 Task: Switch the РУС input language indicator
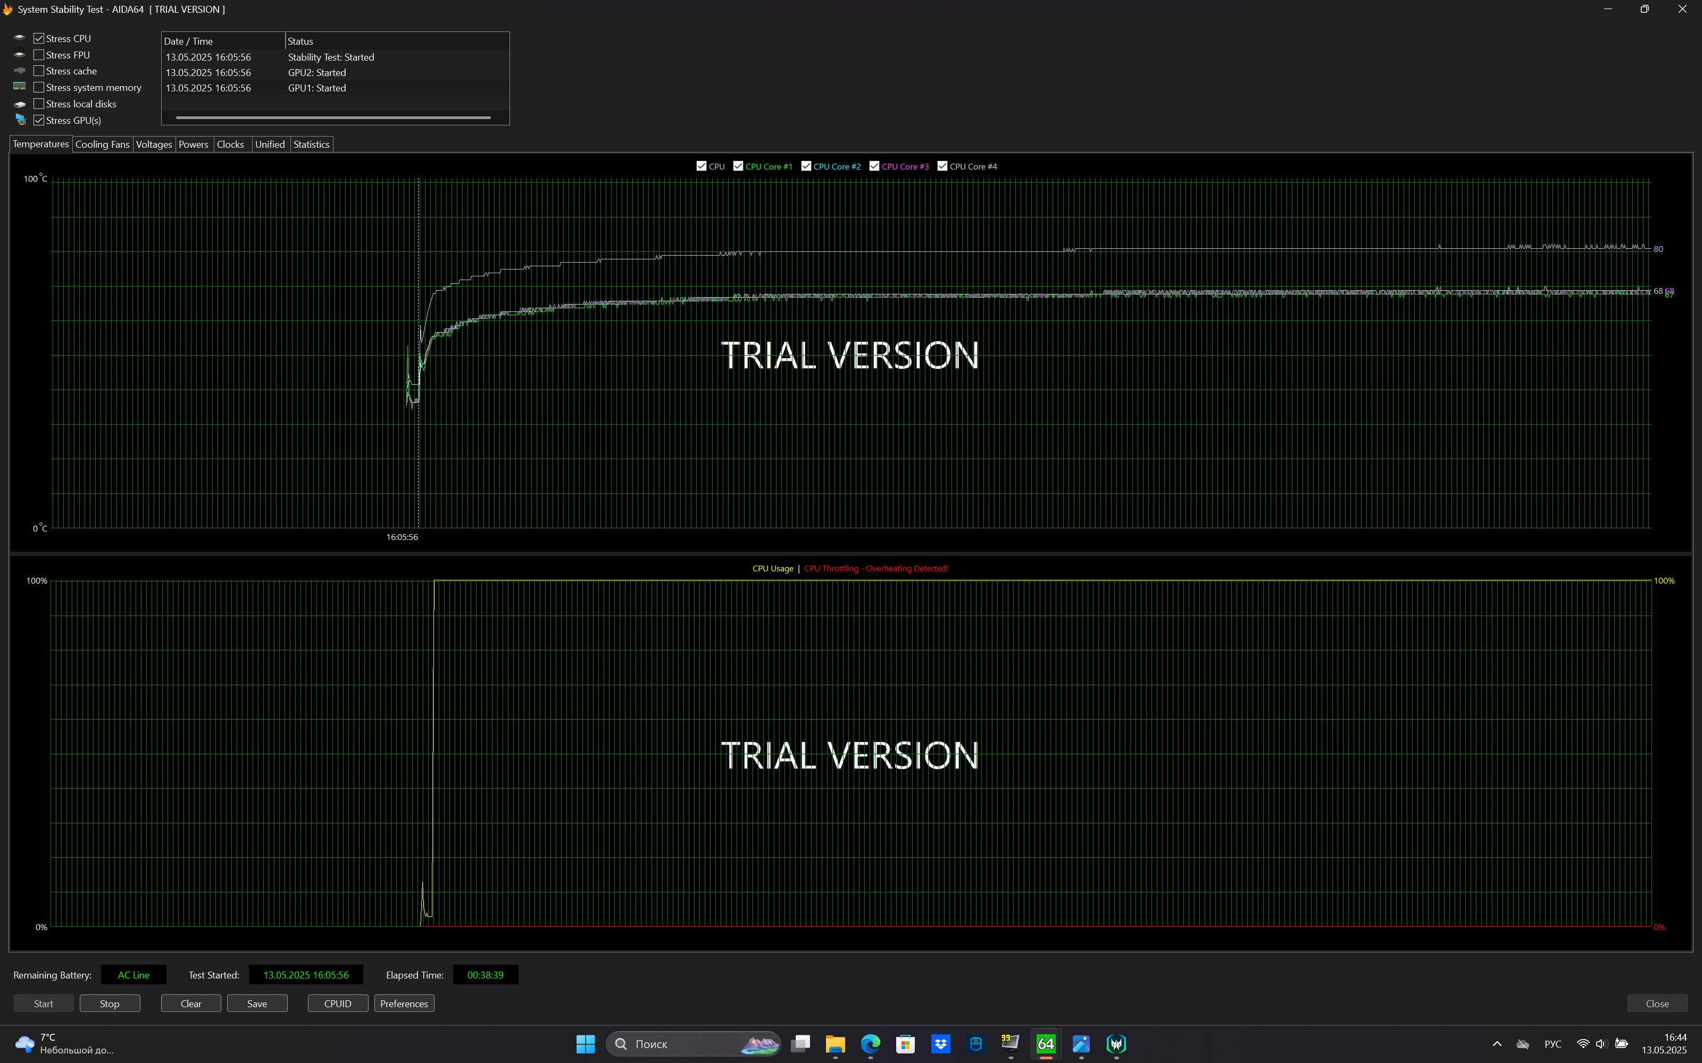(1552, 1044)
